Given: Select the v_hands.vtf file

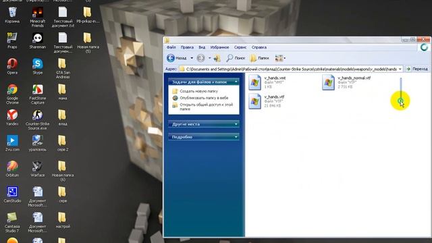Looking at the screenshot, I should 267,101.
